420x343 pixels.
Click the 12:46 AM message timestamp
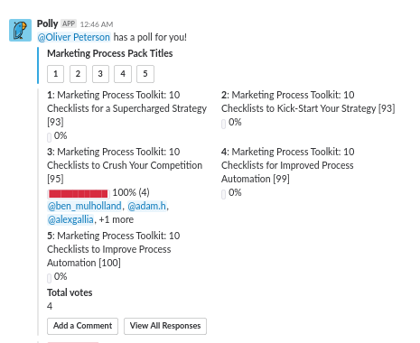97,24
